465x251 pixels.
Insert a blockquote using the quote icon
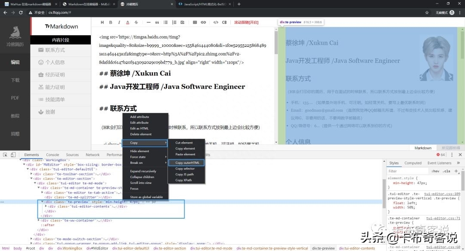[157, 22]
